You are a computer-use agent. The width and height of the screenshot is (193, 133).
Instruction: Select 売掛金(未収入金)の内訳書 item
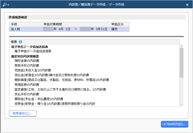[x=33, y=70]
